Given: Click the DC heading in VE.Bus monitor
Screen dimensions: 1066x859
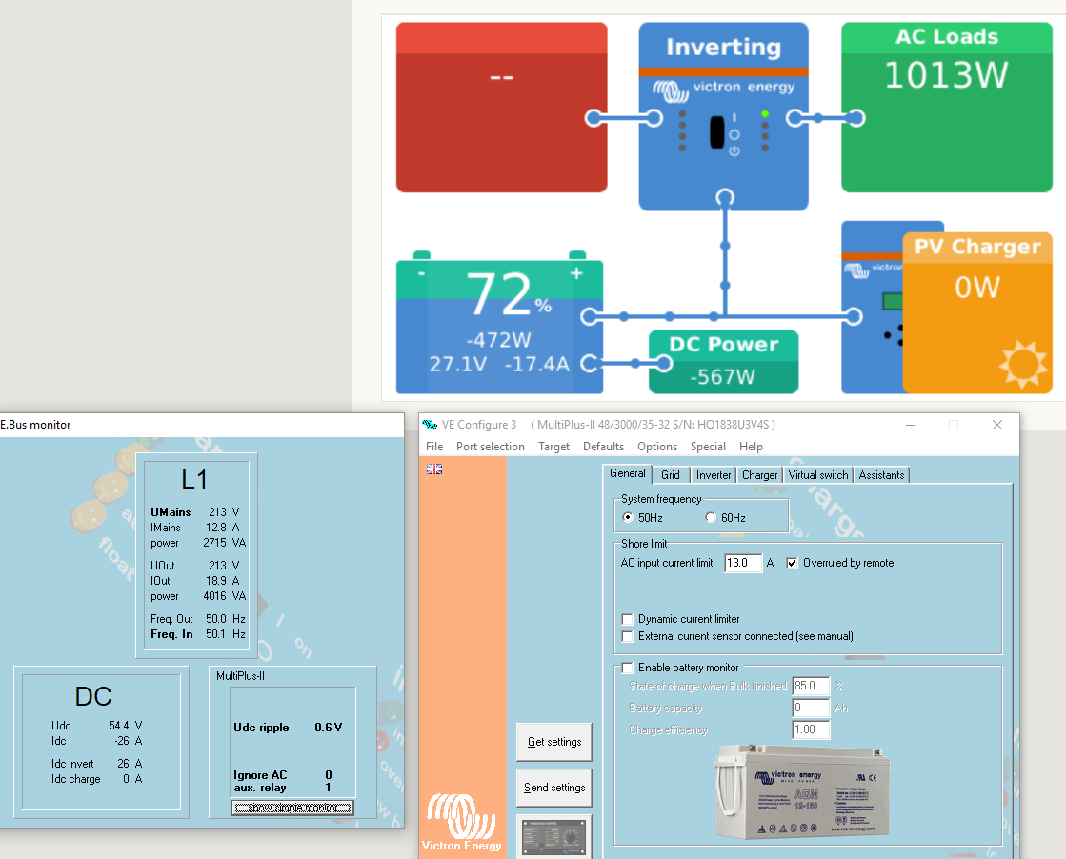Looking at the screenshot, I should 93,696.
